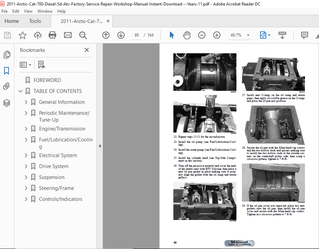Expand the General Information bookmark

26,102
